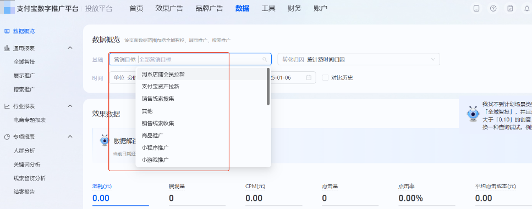Collapse the 专项报表 section chevron
This screenshot has height=209, width=532.
coord(70,137)
